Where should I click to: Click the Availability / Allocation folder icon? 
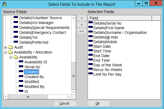pos(10,52)
